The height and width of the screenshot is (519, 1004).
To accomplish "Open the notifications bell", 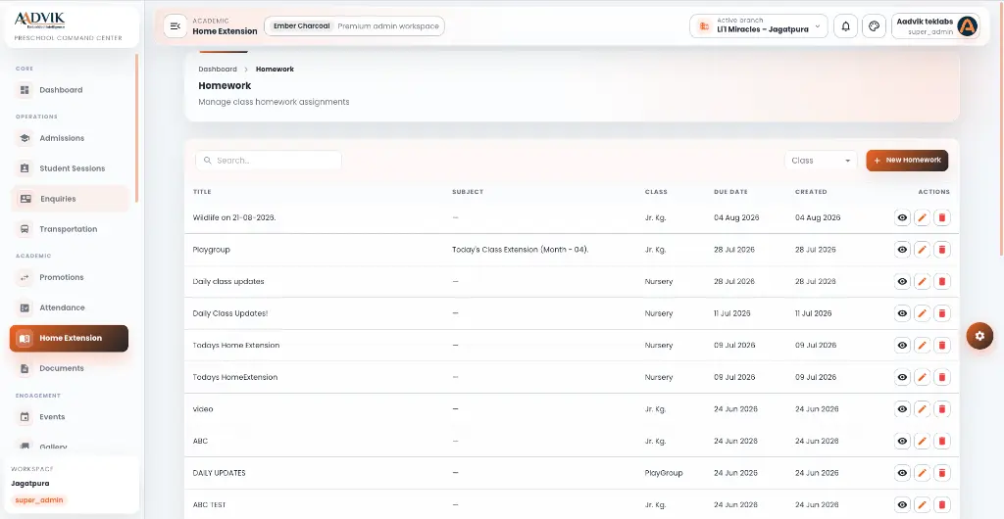I will (x=846, y=26).
